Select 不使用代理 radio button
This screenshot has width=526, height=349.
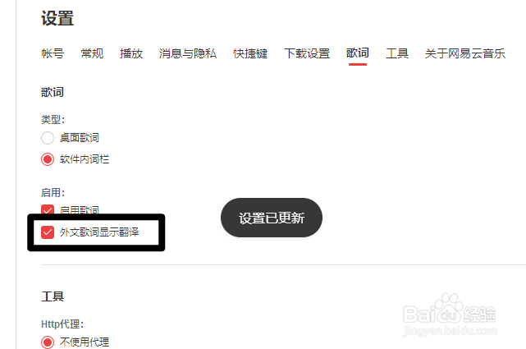tap(48, 342)
